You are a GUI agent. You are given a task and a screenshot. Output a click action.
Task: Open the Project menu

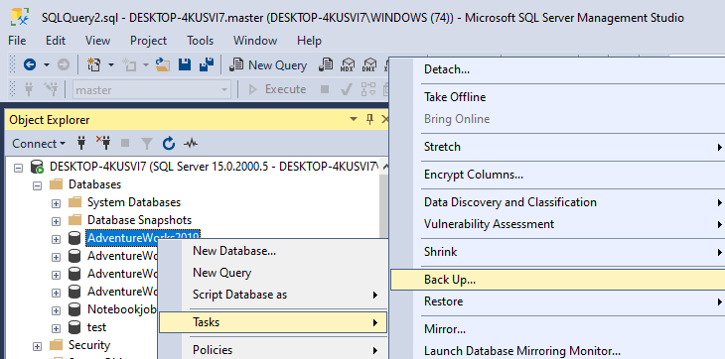tap(148, 41)
